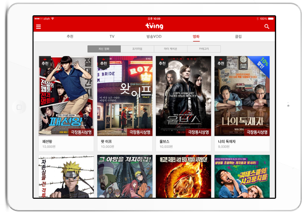Screen dimensions: 302x212
Task: Open the Naruto barbed wire poster
Action: pos(66,176)
